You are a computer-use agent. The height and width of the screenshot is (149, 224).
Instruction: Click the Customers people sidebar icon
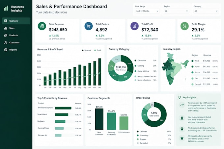click(6, 42)
